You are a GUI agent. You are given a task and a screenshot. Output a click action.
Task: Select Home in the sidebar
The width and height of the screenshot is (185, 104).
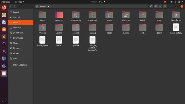(x=21, y=23)
